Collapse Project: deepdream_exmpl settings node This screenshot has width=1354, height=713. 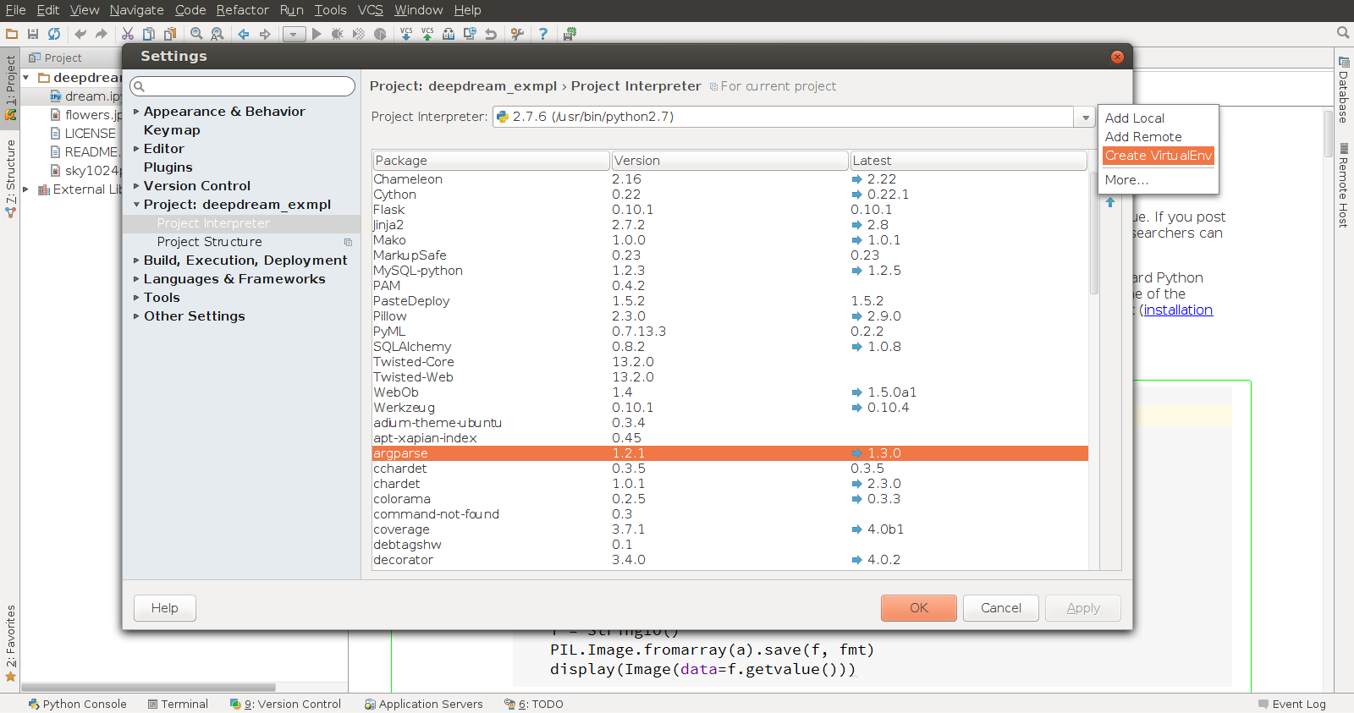pos(136,205)
